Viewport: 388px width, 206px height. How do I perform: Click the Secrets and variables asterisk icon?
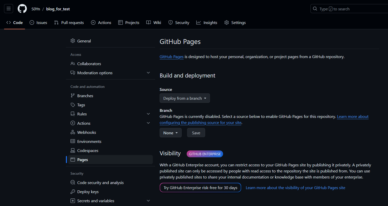(73, 201)
